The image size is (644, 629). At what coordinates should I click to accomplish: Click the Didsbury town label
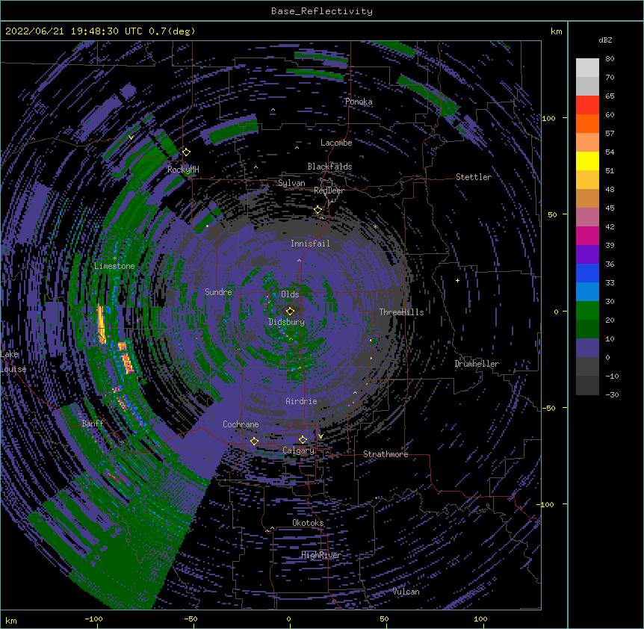287,322
